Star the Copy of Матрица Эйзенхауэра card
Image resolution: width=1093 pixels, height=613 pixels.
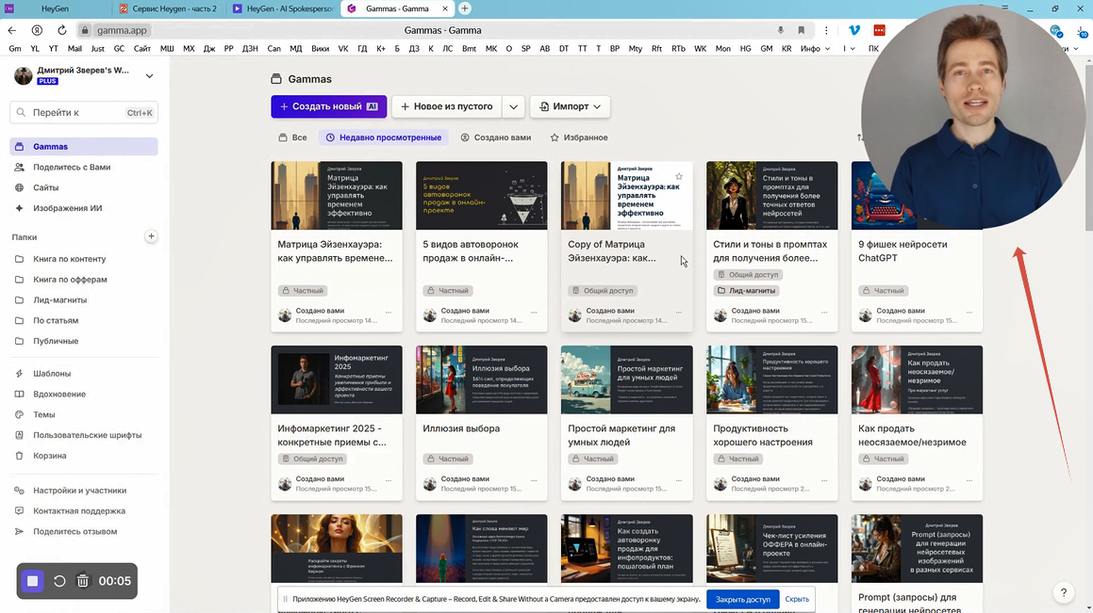click(x=679, y=176)
